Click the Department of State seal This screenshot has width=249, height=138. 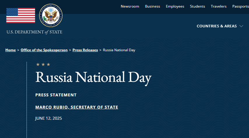point(51,15)
